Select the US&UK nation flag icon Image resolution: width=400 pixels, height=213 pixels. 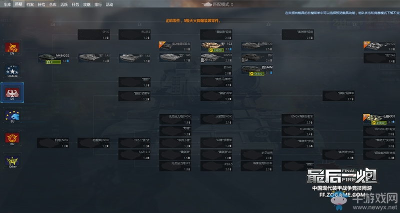click(12, 70)
